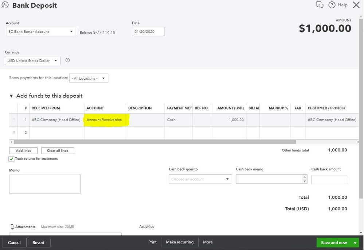Decrease the Cash back memo spinner
The width and height of the screenshot is (364, 250).
(305, 181)
